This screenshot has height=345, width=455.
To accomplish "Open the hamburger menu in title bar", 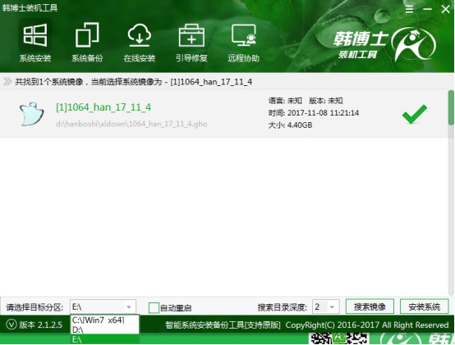I will click(409, 9).
